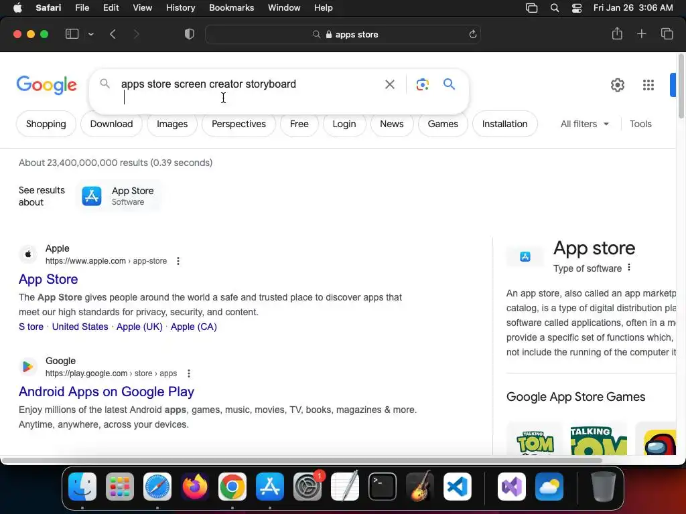The height and width of the screenshot is (514, 686).
Task: Open the App Store result title link
Action: [x=48, y=279]
